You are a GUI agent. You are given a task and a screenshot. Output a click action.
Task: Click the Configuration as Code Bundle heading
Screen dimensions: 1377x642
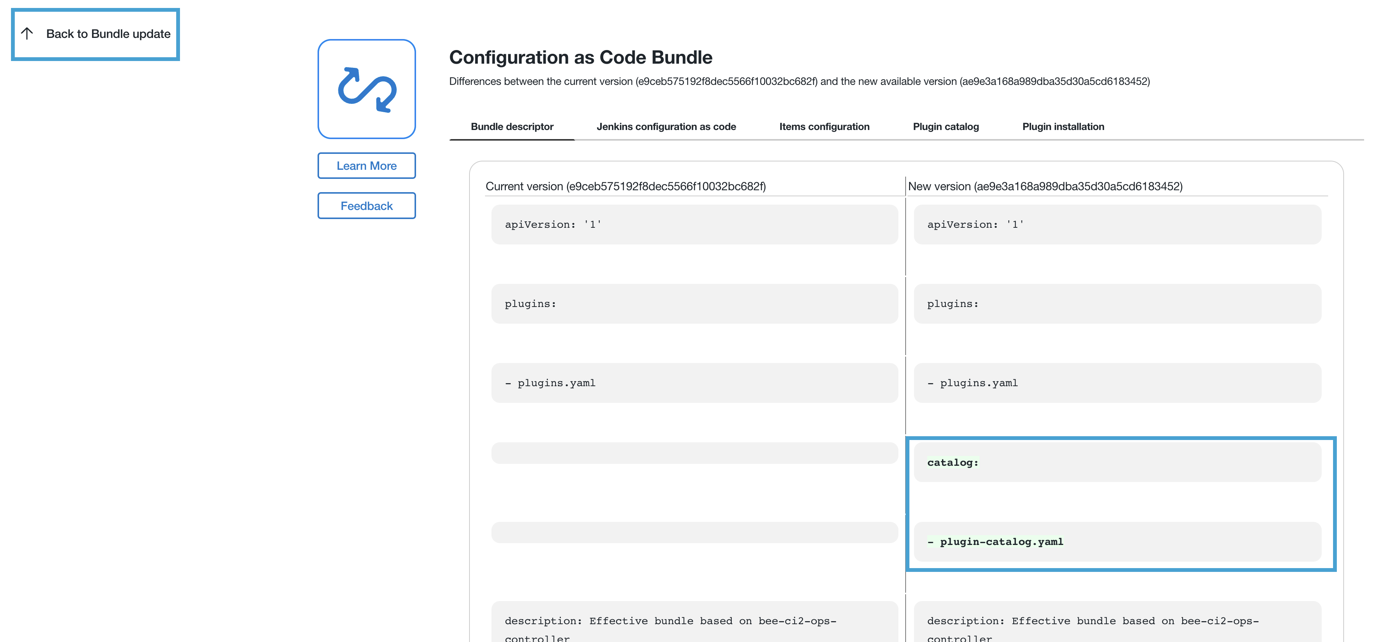(581, 57)
